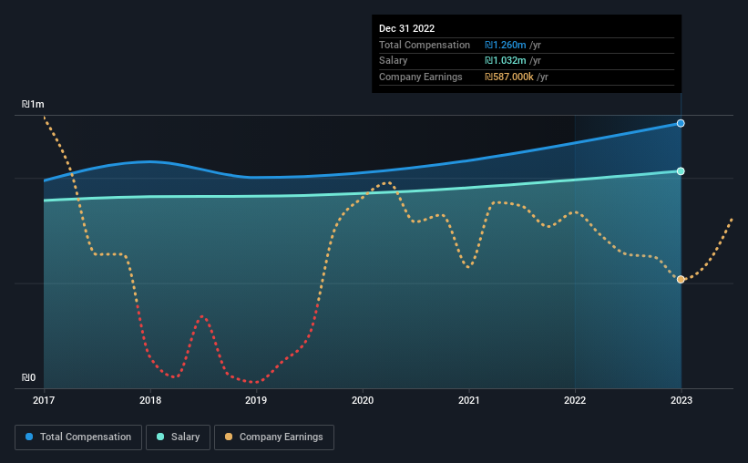Toggle the Salary legend button
748x463 pixels.
click(x=178, y=437)
